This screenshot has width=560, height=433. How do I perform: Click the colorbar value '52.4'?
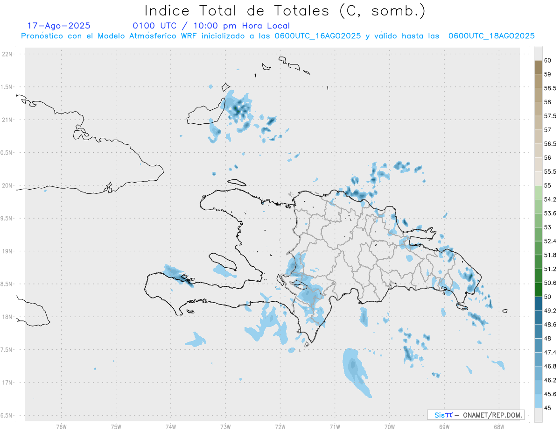550,241
